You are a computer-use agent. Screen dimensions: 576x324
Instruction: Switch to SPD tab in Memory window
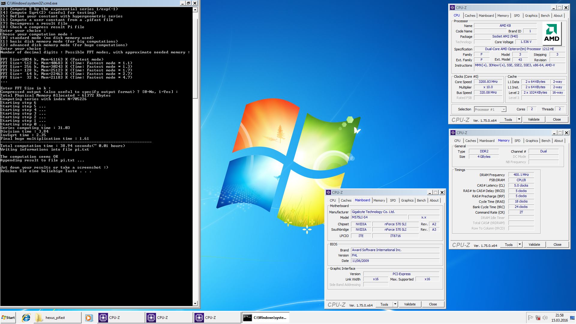[517, 141]
